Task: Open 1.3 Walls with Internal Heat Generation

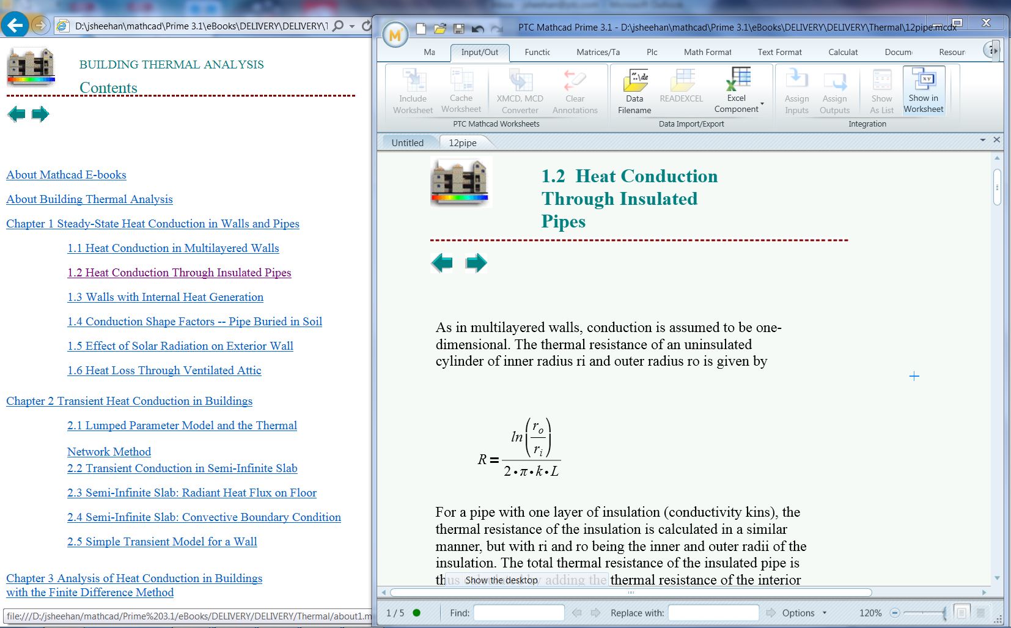Action: click(x=165, y=297)
